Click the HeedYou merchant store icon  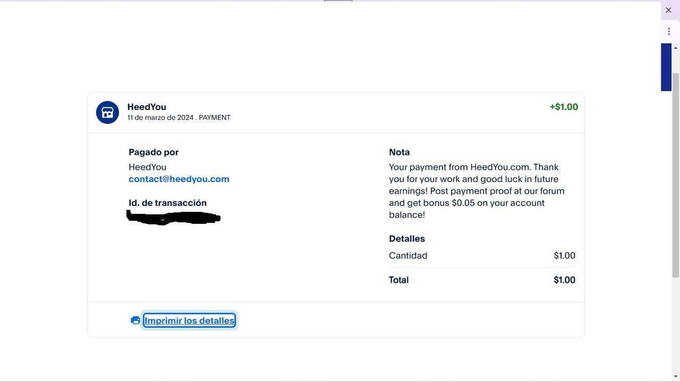click(107, 112)
